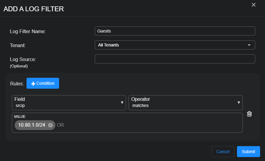Screen dimensions: 265x161
Task: Click the OR placeholder after the chip
Action: [x=60, y=125]
